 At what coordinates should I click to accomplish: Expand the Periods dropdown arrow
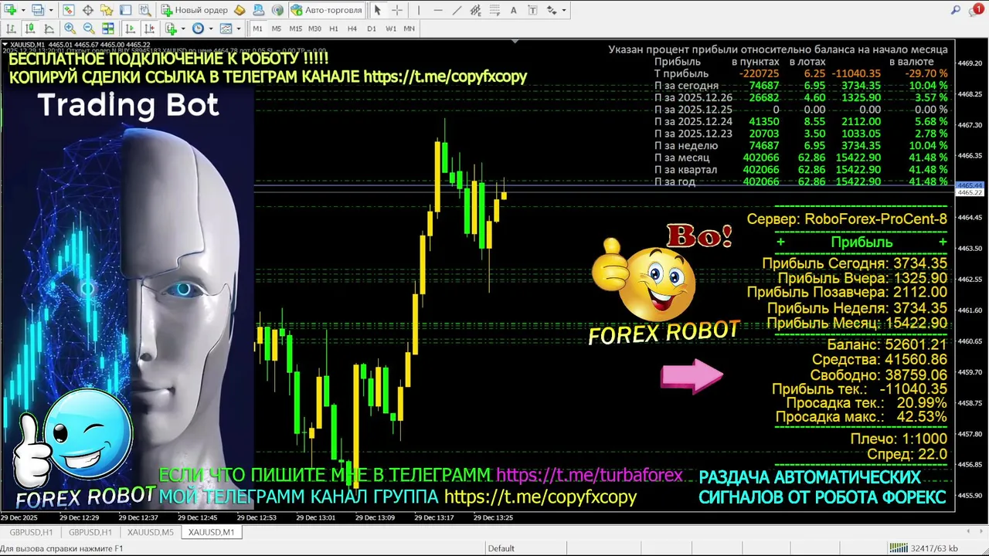click(x=211, y=29)
